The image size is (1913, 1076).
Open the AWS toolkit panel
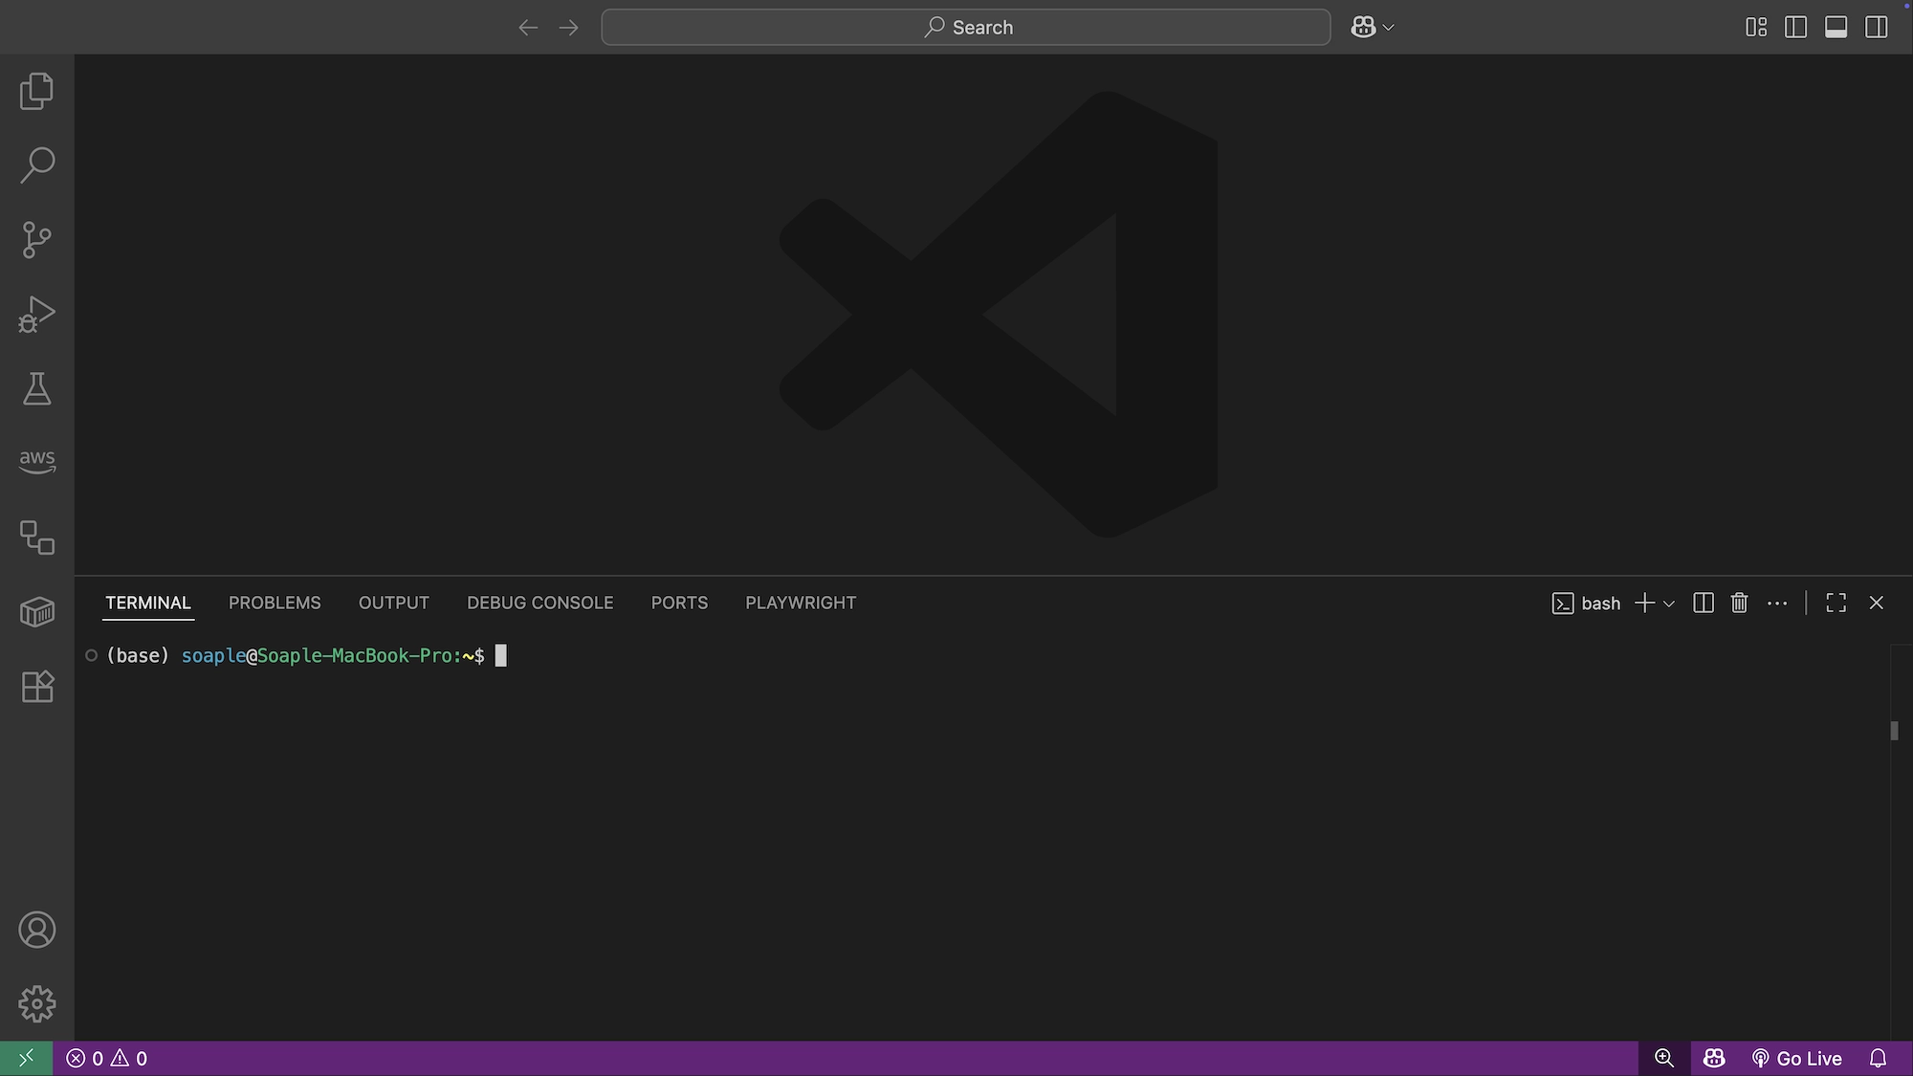tap(36, 461)
